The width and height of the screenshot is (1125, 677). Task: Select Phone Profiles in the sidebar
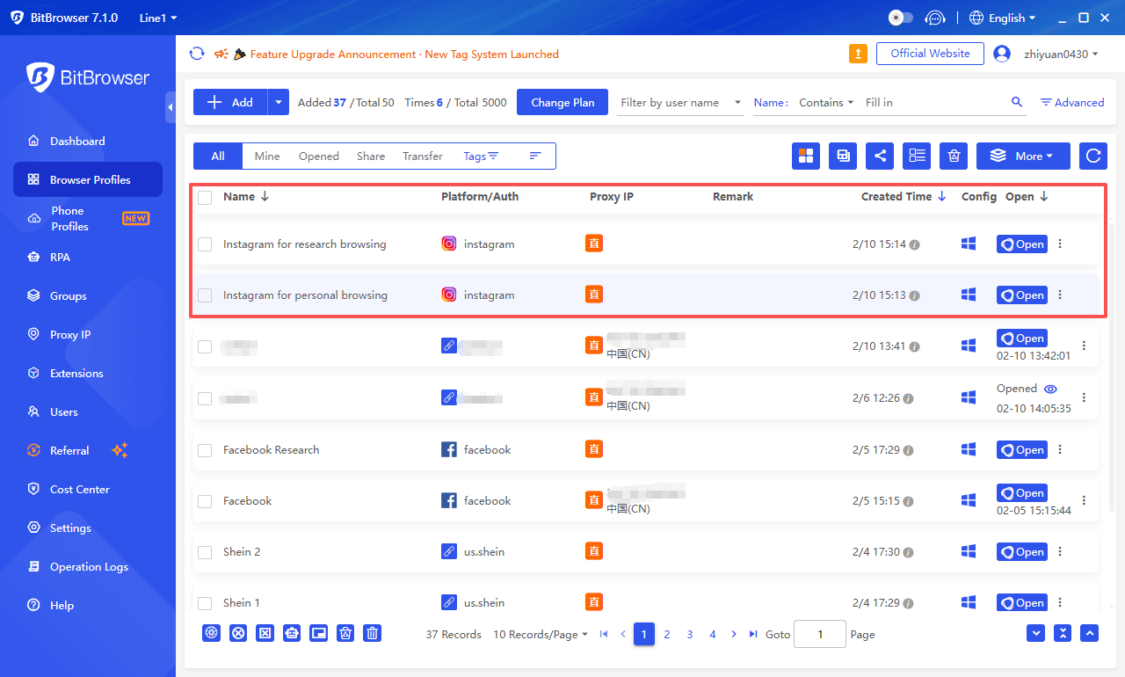70,218
